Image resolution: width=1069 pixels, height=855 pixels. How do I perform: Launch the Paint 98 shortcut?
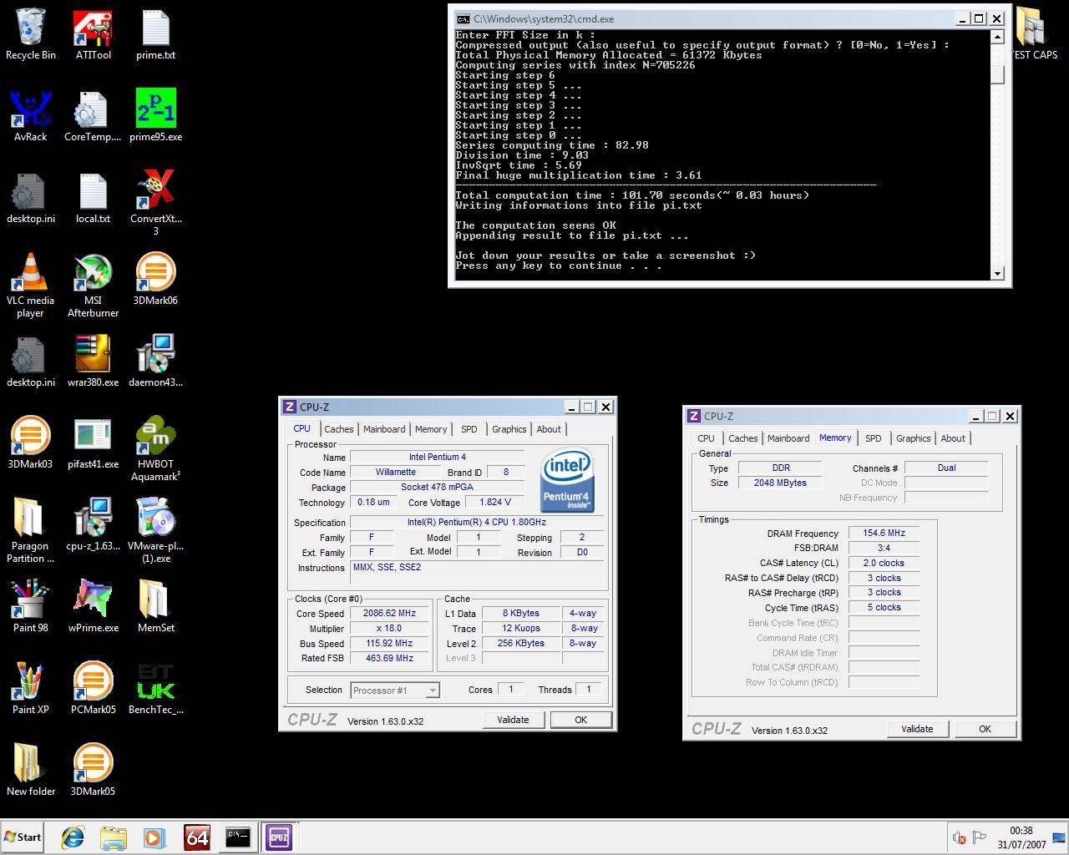(31, 607)
